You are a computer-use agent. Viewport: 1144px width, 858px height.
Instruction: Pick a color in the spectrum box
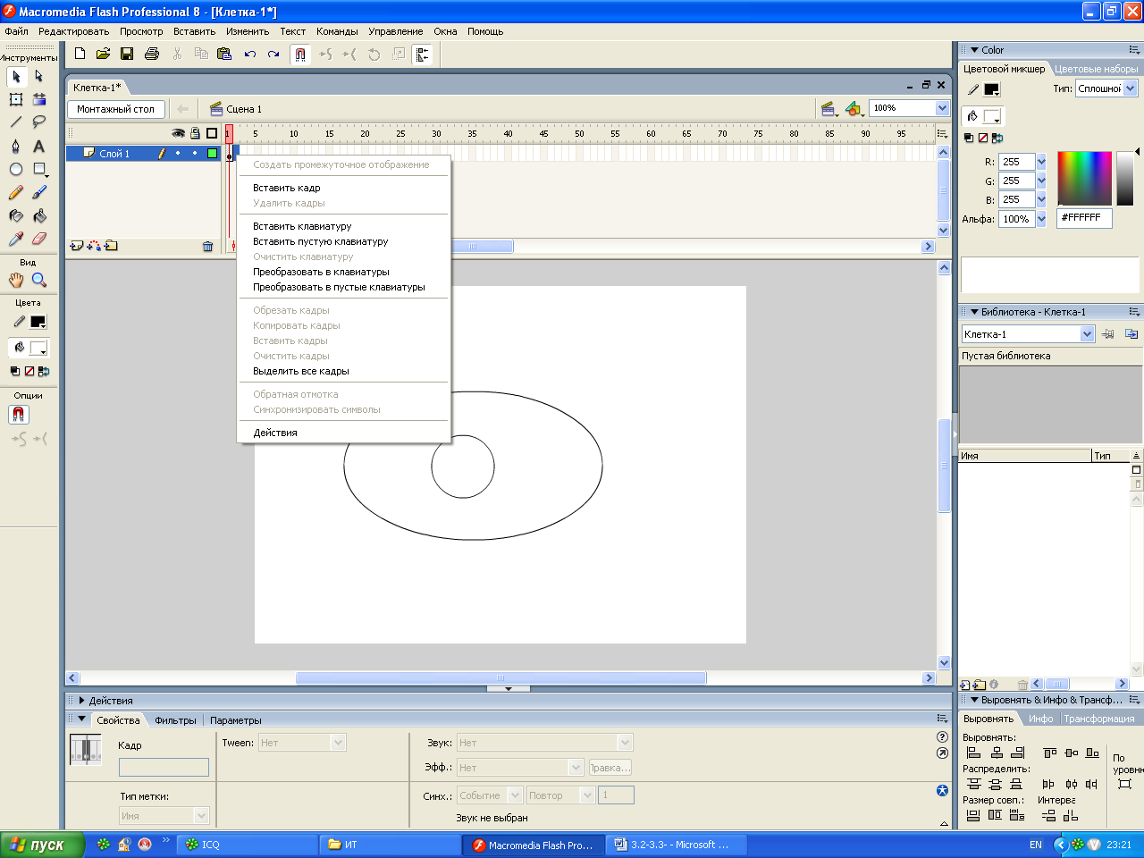pos(1085,178)
